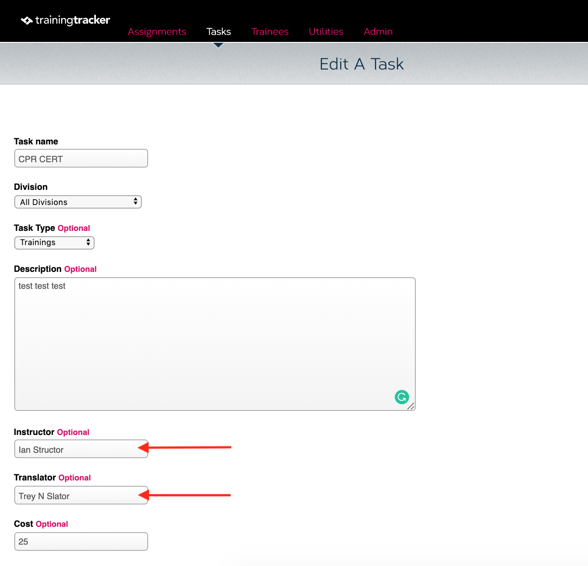The height and width of the screenshot is (566, 588).
Task: Click the Translator field with Trey N Slator
Action: tap(81, 495)
